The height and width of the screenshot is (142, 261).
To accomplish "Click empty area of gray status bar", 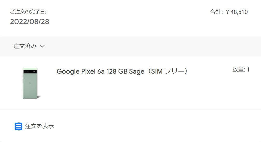I will point(156,46).
